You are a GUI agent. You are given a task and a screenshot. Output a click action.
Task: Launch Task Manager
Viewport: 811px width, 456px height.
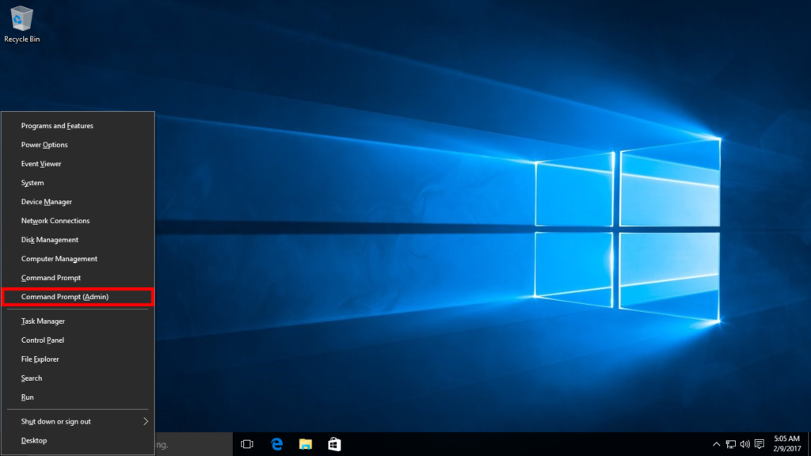point(78,321)
